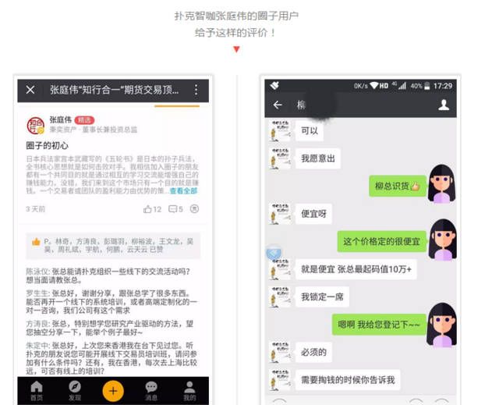Image resolution: width=499 pixels, height=405 pixels.
Task: Tap the orange thumbs-up in likers list
Action: pos(36,242)
